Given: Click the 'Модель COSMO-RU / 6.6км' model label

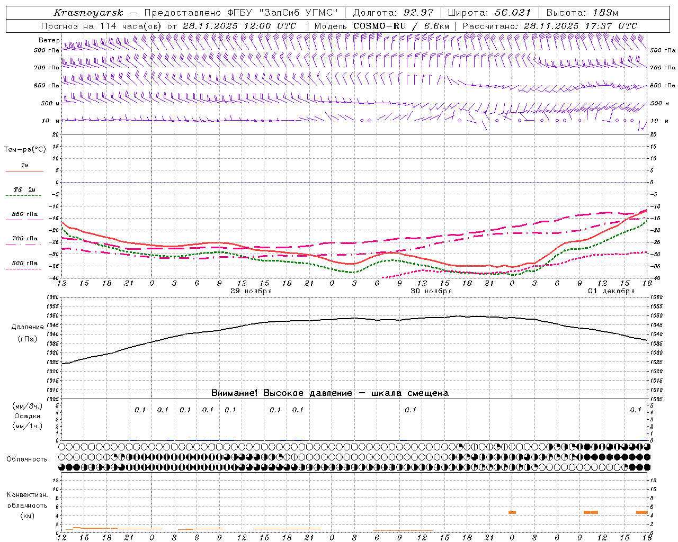Looking at the screenshot, I should (x=382, y=26).
